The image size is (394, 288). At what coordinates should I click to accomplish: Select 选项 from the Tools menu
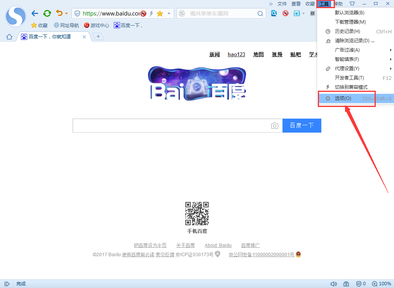click(343, 98)
